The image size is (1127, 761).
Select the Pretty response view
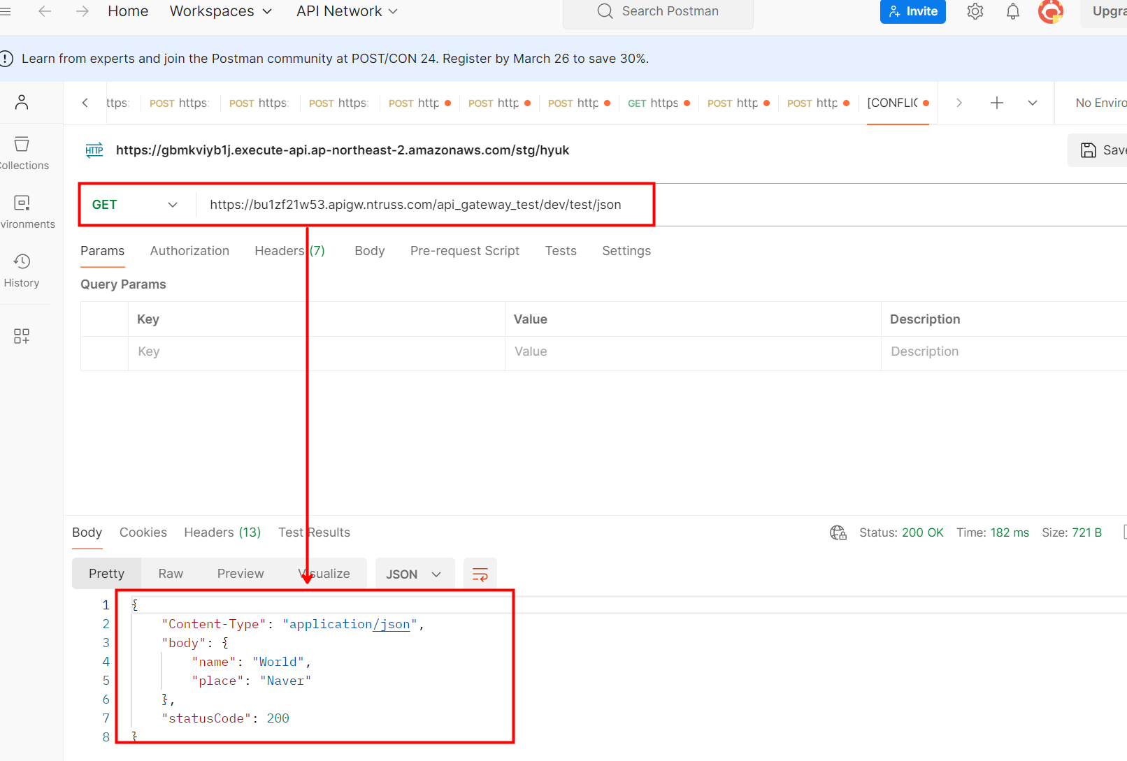pos(106,574)
